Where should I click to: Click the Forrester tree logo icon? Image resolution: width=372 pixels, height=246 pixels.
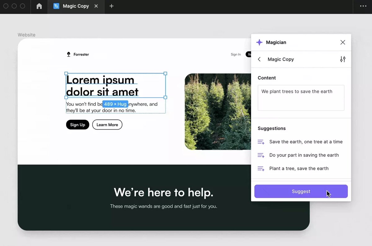(x=69, y=54)
